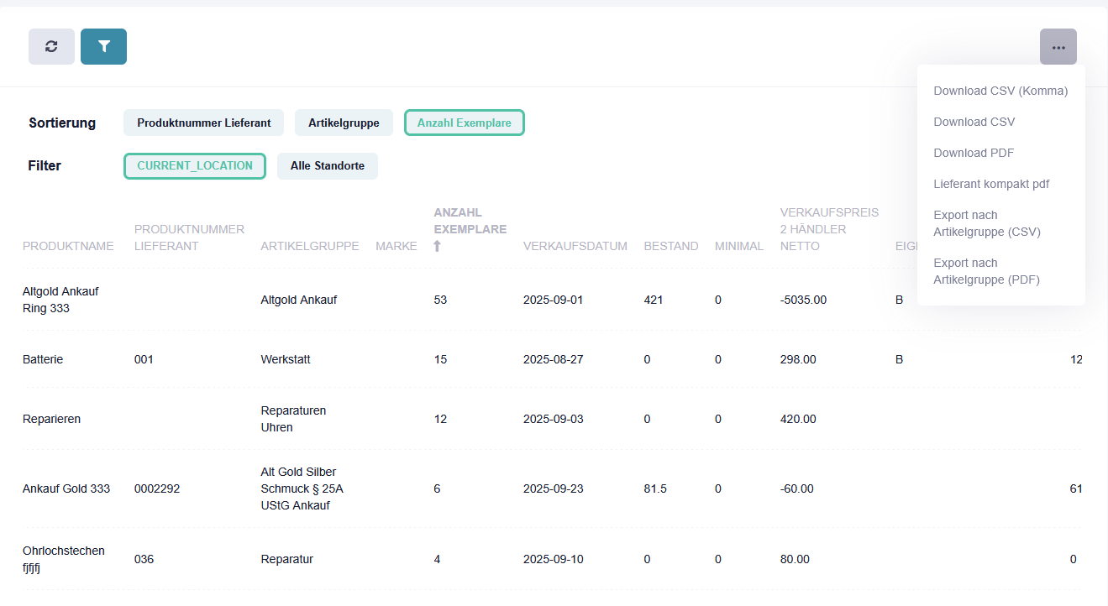This screenshot has width=1108, height=606.
Task: Select the Download PDF menu entry
Action: pyautogui.click(x=974, y=153)
